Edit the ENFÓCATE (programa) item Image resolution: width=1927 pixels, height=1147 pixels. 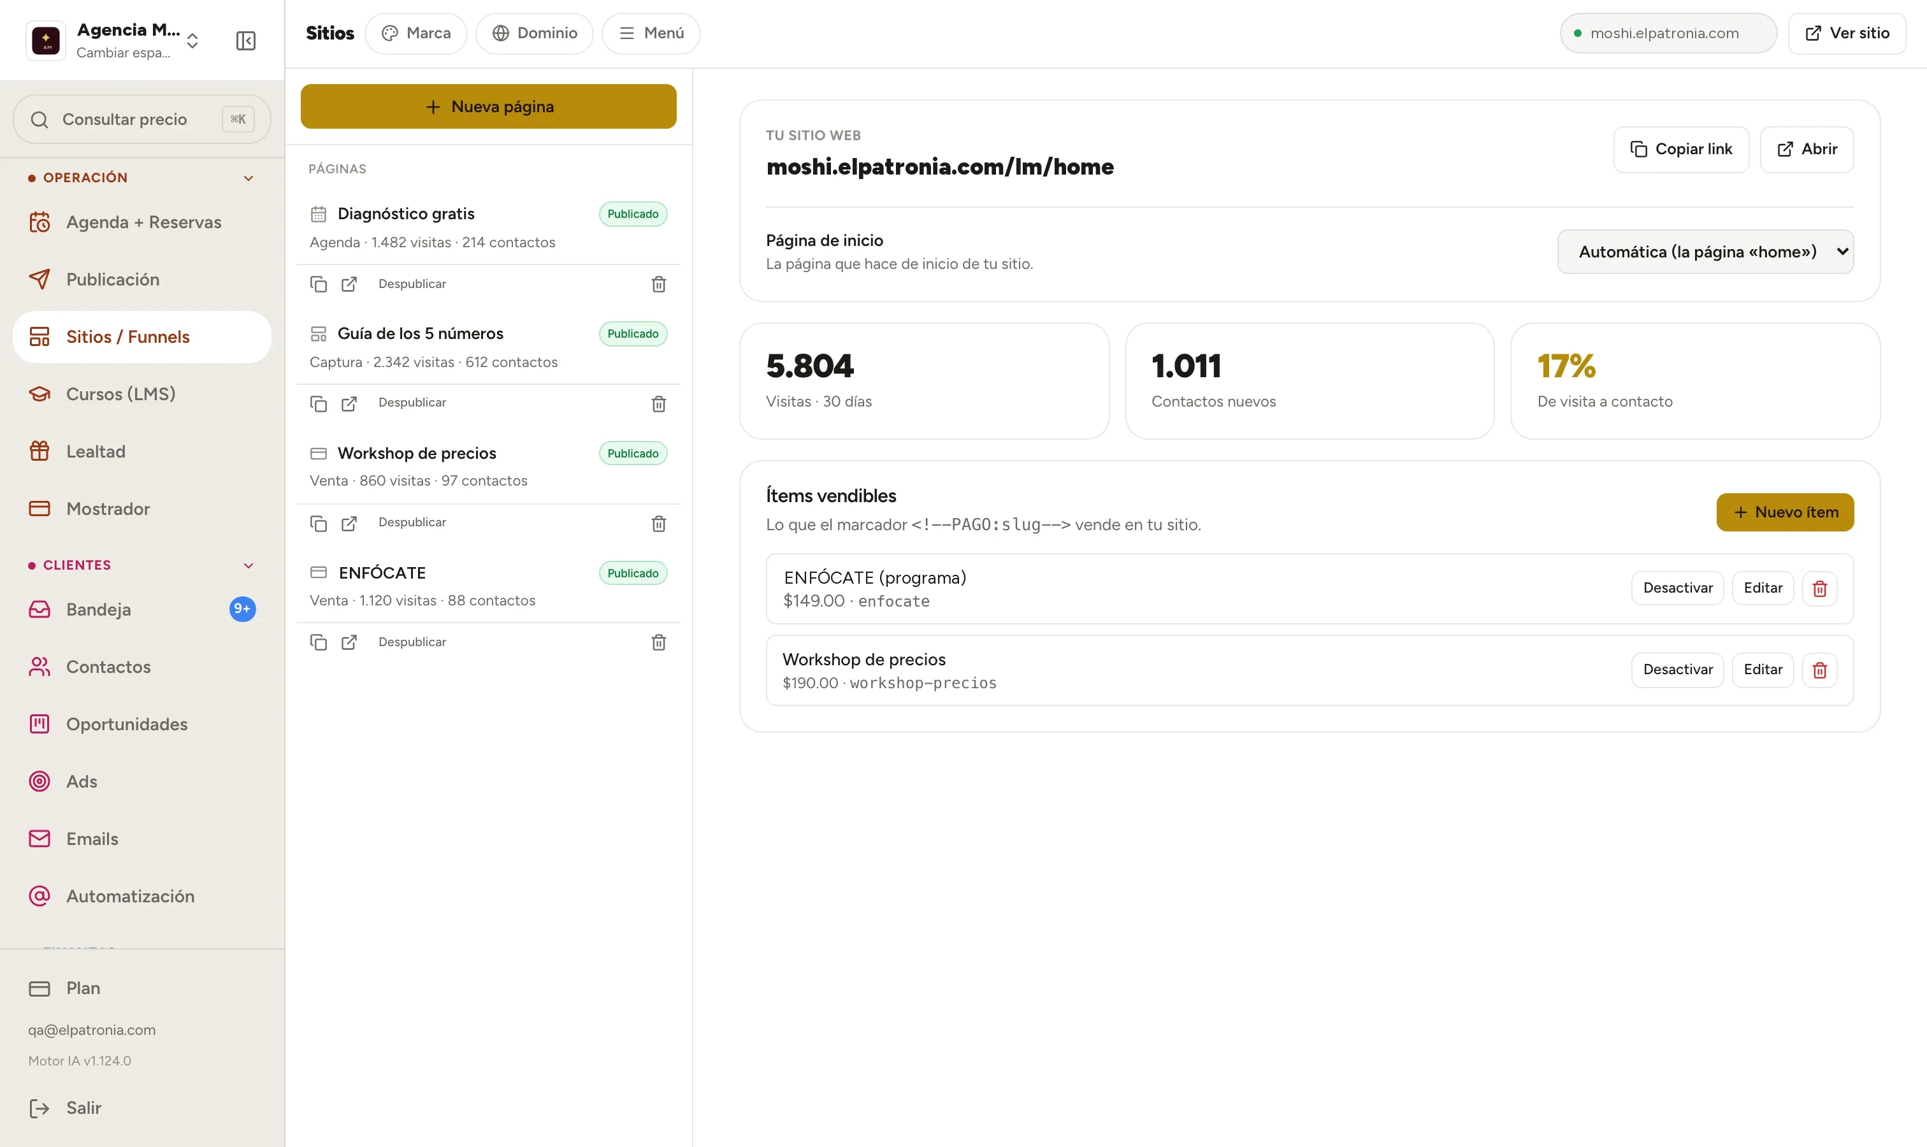pyautogui.click(x=1763, y=588)
